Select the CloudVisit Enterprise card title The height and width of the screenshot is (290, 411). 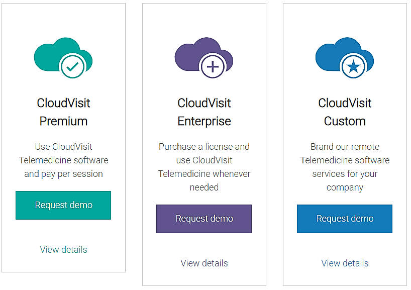point(204,112)
